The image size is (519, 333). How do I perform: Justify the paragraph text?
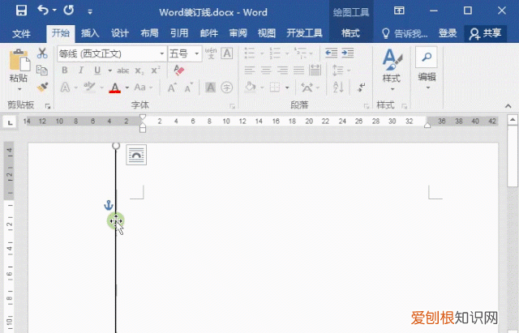coord(298,70)
